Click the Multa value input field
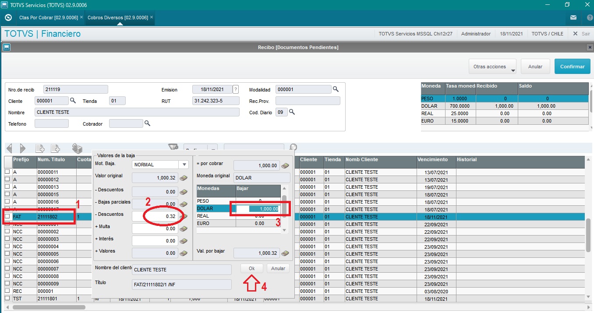Screen dimensions: 594x313 tap(155, 229)
